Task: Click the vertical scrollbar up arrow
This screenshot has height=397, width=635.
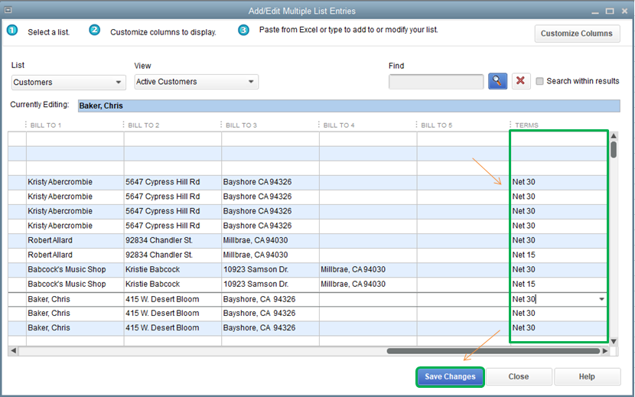Action: point(614,135)
